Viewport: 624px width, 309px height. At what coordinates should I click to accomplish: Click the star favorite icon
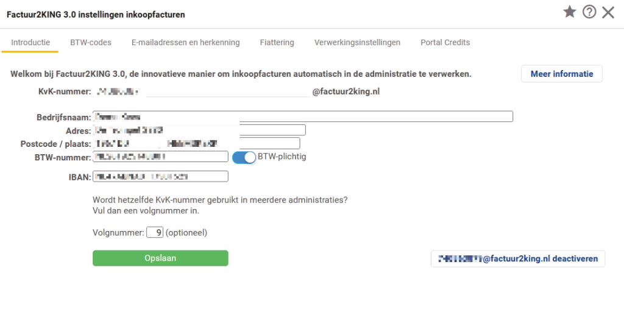(x=570, y=12)
